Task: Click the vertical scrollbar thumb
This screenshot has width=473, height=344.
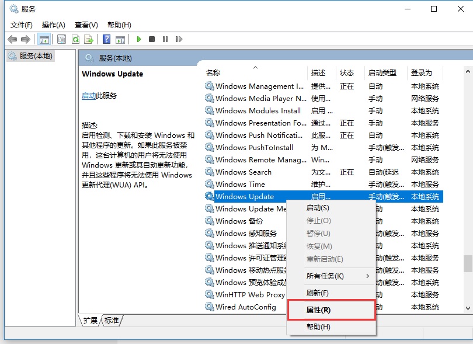Action: click(468, 264)
